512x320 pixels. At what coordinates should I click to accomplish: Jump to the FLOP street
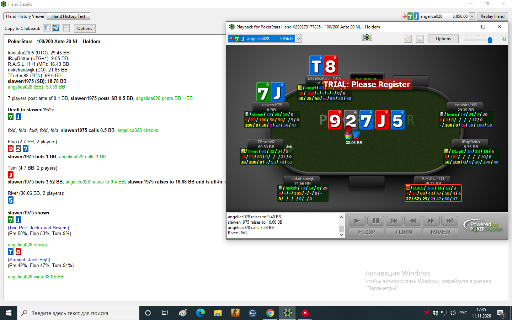(367, 232)
